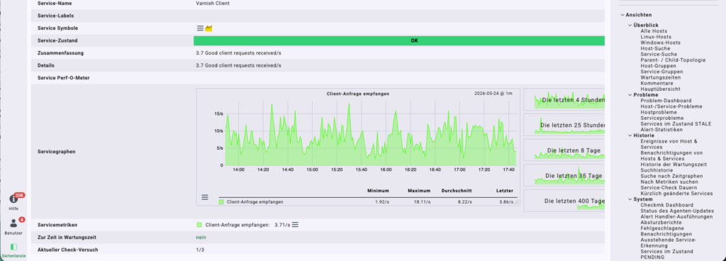Collapse the Überblick tree group
Screen dimensions: 726x261
coord(630,25)
